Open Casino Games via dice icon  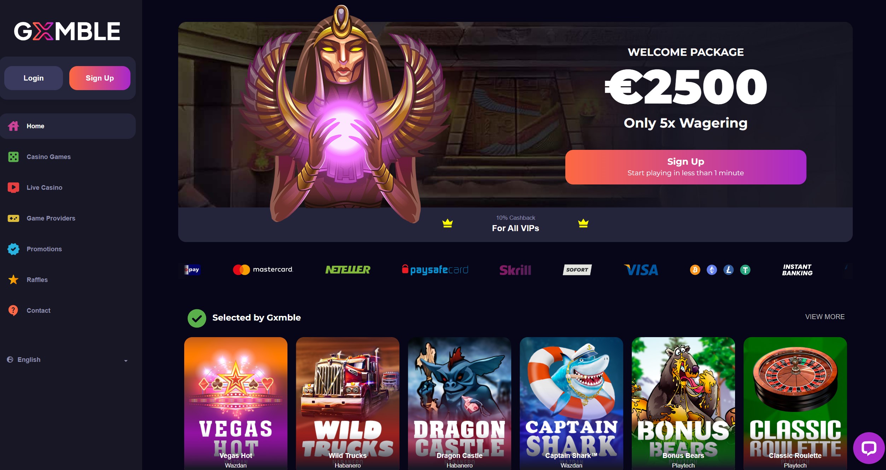click(x=13, y=157)
